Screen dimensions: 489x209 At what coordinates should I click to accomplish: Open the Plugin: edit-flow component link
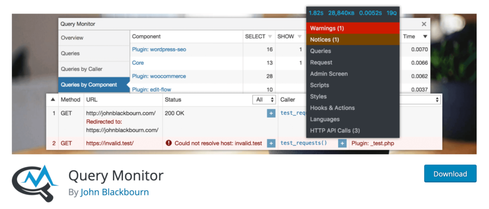[151, 90]
